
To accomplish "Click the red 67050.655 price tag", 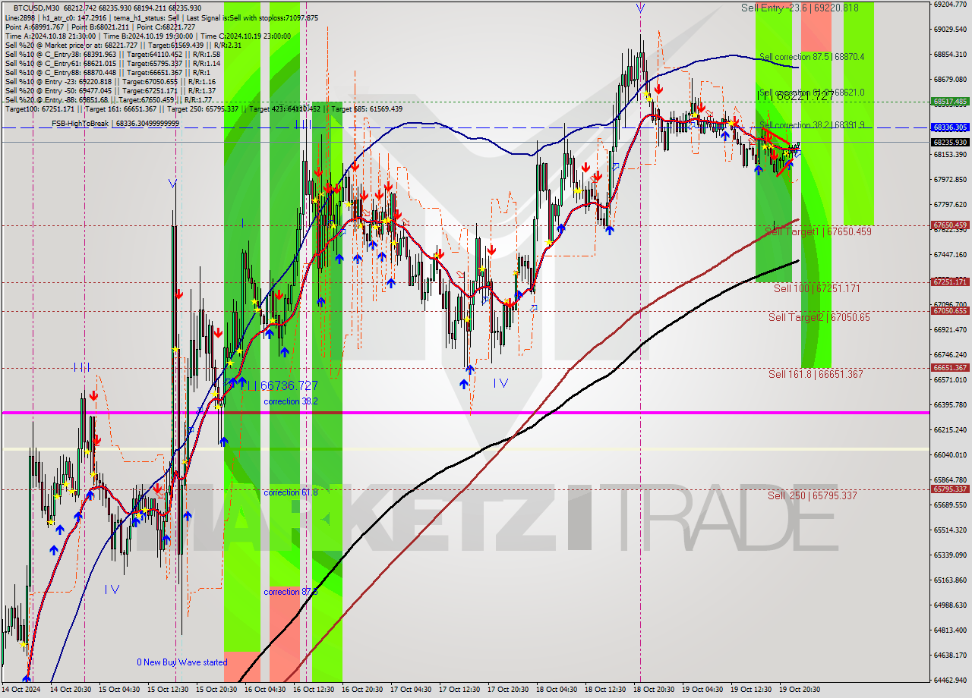I will click(x=950, y=310).
